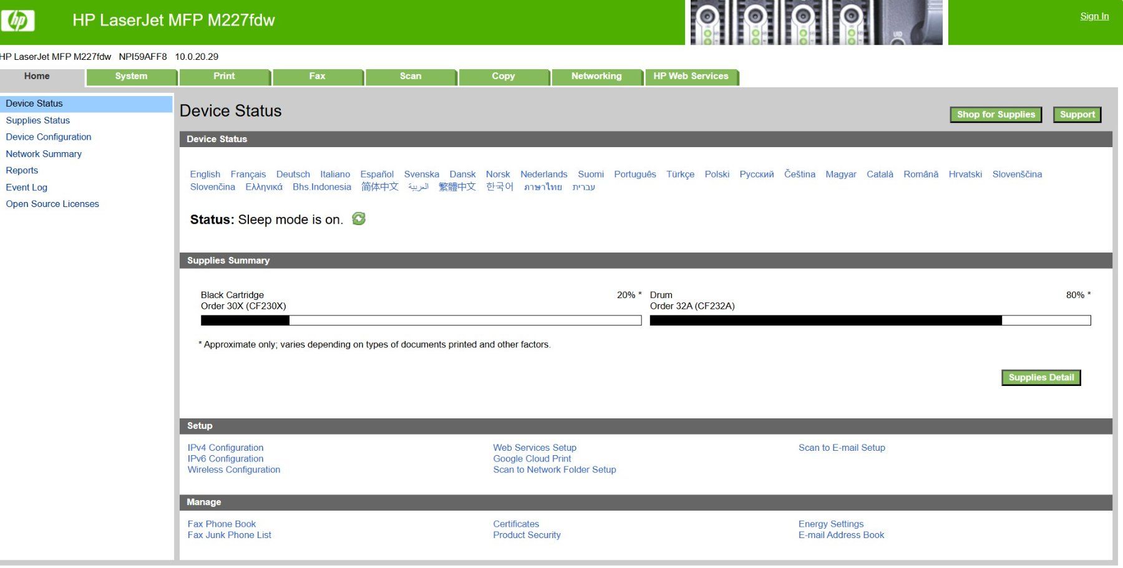
Task: Click the device banner image in header
Action: pyautogui.click(x=816, y=22)
